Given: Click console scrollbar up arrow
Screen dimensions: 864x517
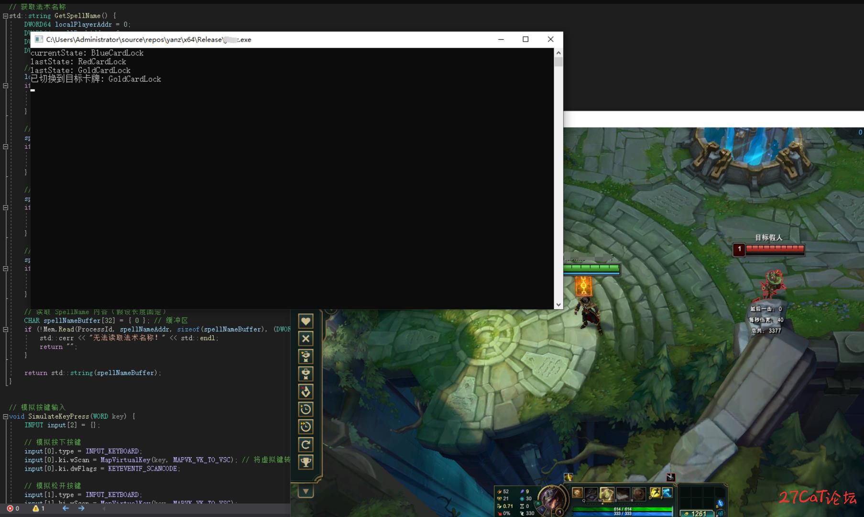Looking at the screenshot, I should tap(558, 53).
